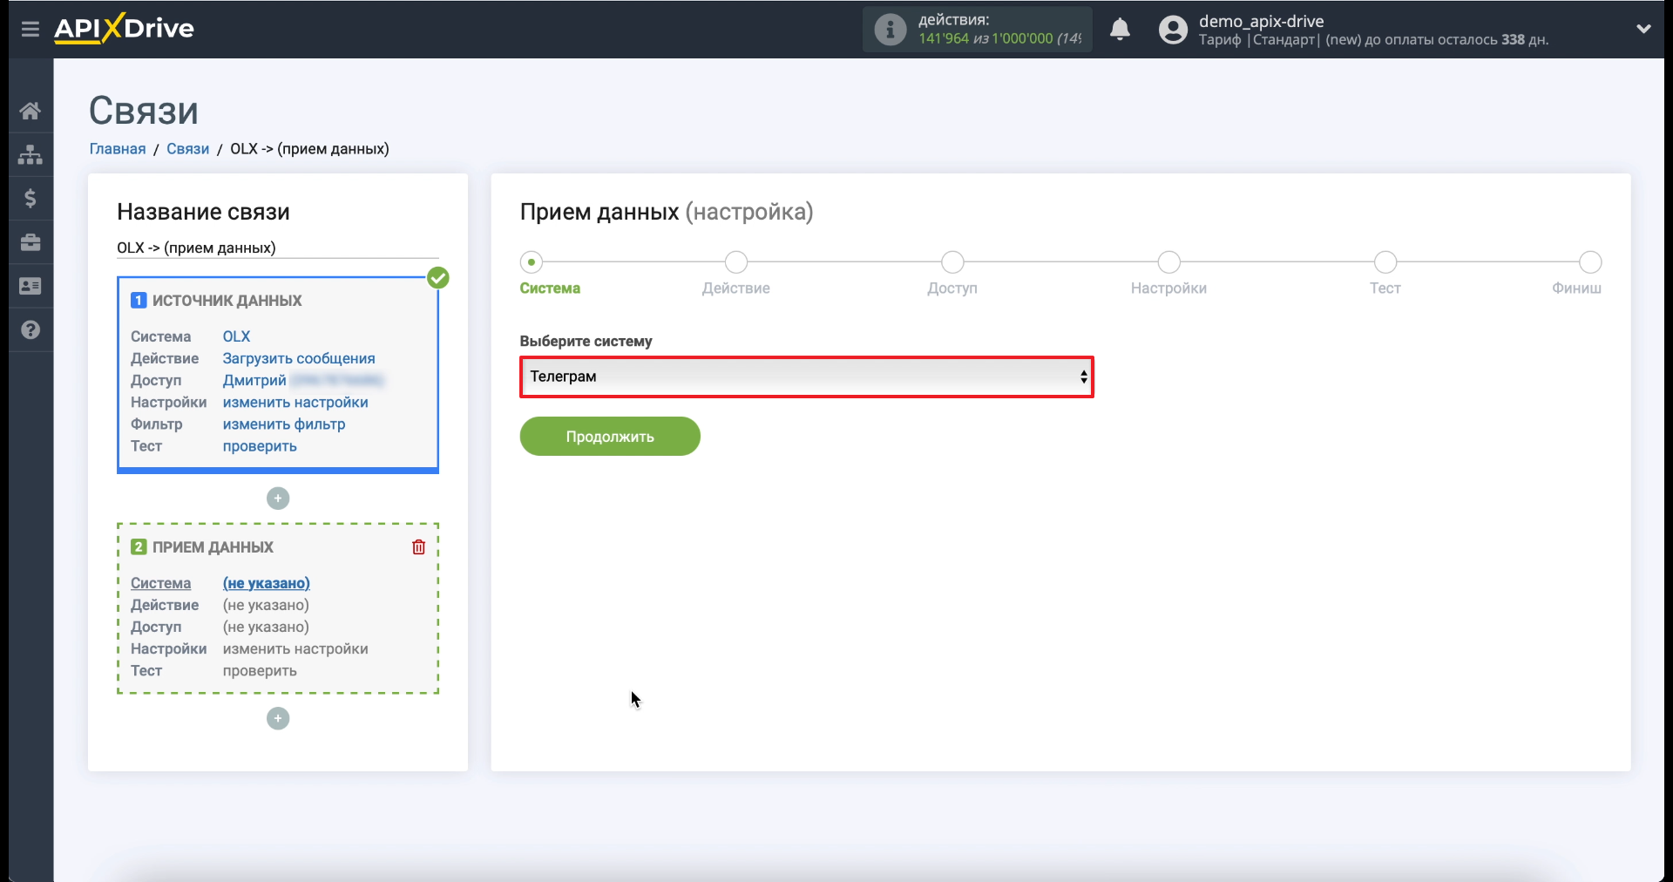
Task: Open the notifications bell
Action: coord(1121,30)
